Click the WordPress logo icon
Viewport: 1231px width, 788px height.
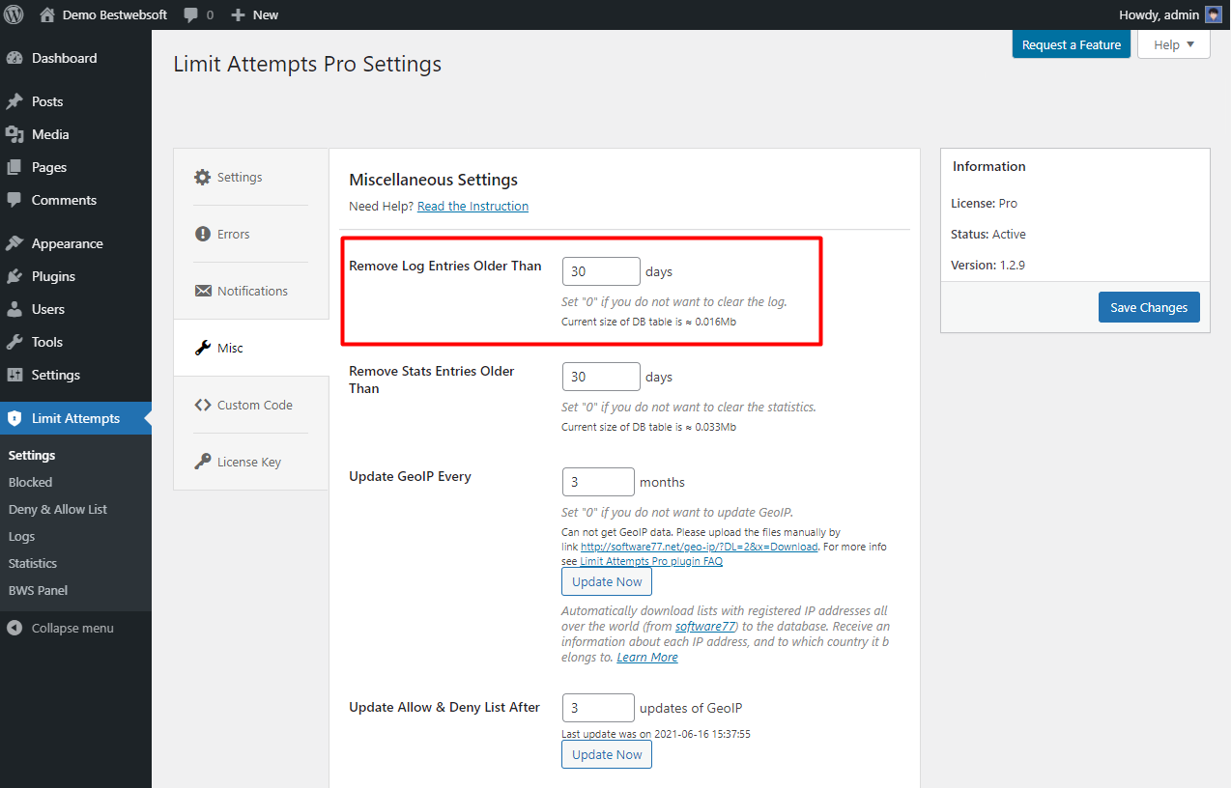[x=14, y=14]
